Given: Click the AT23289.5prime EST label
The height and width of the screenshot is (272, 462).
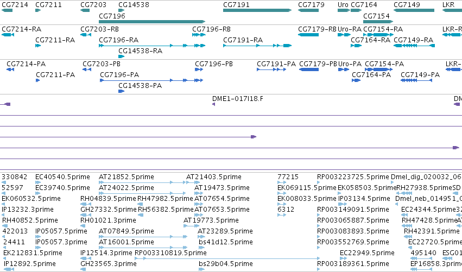Looking at the screenshot, I should point(225,231).
